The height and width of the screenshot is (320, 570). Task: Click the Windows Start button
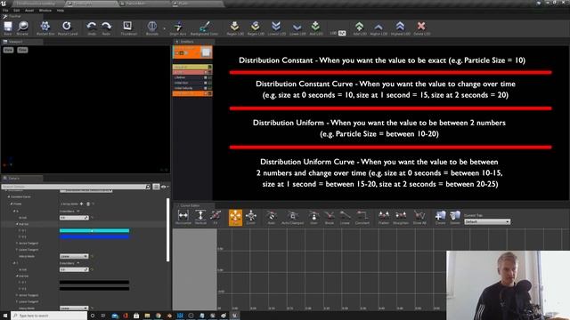tap(5, 316)
